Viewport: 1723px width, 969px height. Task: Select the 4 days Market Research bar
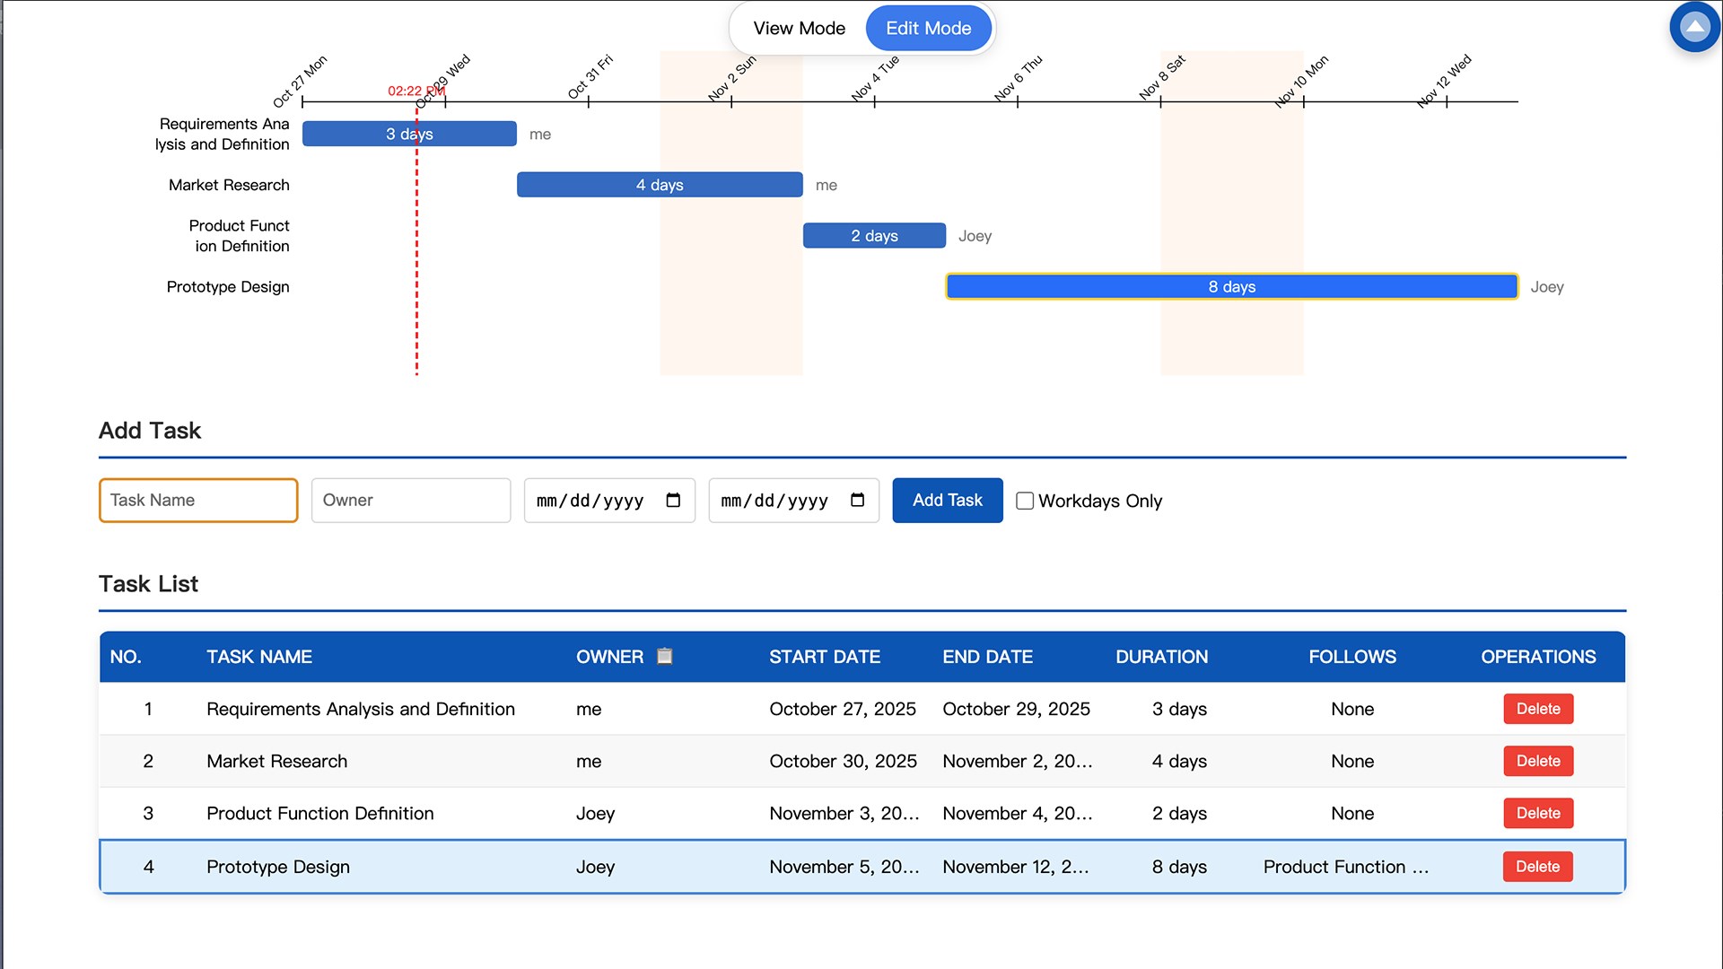pos(660,185)
